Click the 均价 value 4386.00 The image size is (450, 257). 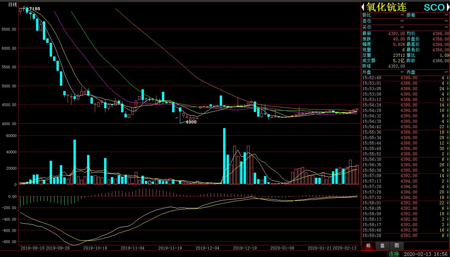(440, 34)
